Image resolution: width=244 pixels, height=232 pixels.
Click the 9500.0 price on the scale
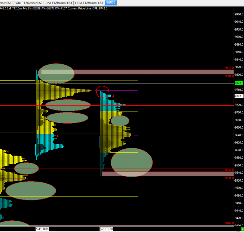click(239, 188)
